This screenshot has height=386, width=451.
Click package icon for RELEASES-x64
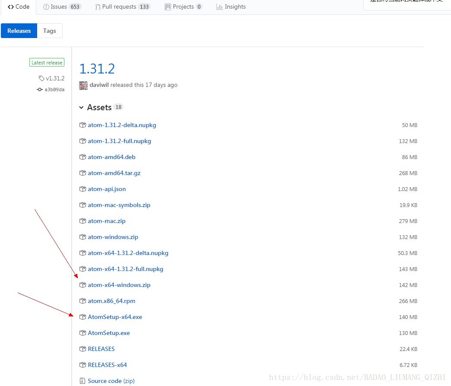tap(83, 365)
